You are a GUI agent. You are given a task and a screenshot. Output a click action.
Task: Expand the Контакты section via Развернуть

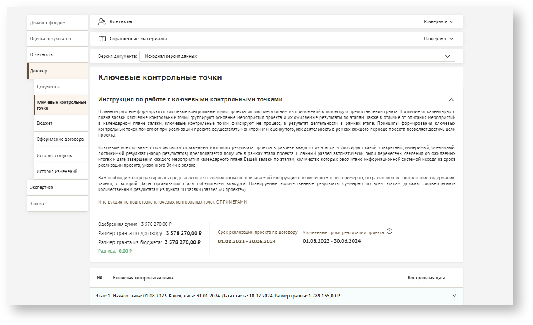pos(439,21)
